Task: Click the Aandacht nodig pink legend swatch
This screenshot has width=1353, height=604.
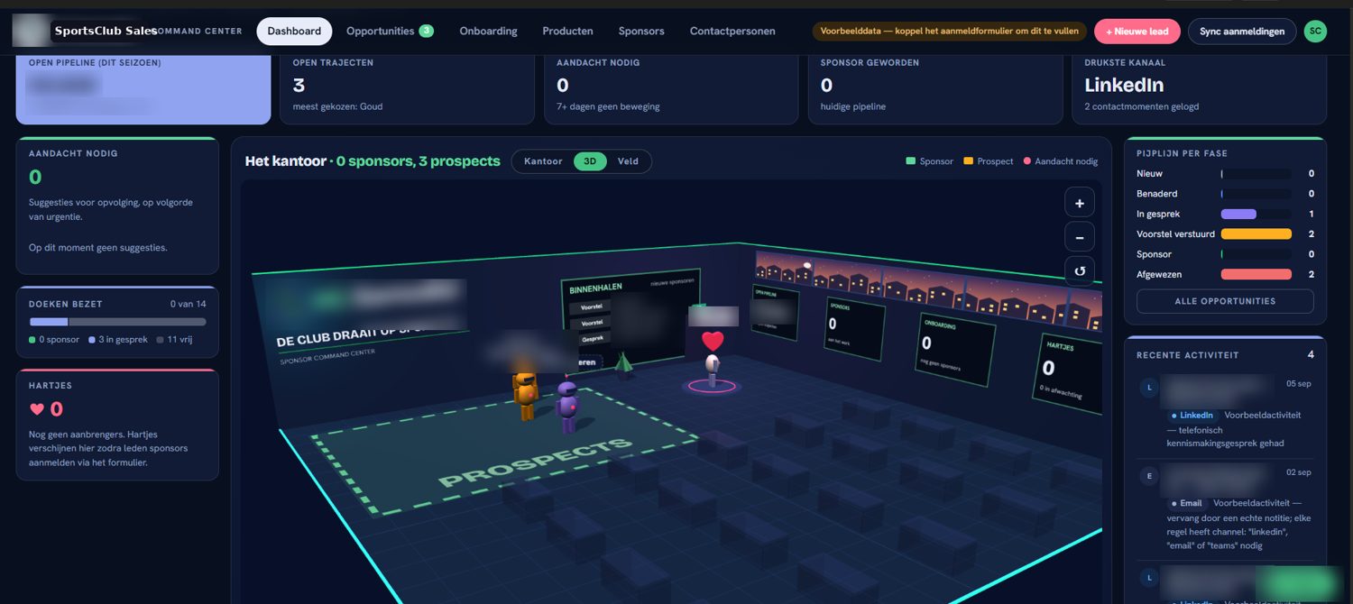Action: [x=1026, y=161]
